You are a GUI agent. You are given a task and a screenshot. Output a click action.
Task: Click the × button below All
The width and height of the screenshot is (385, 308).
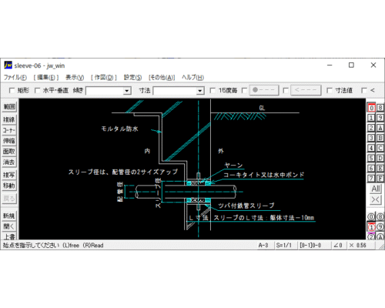(376, 199)
